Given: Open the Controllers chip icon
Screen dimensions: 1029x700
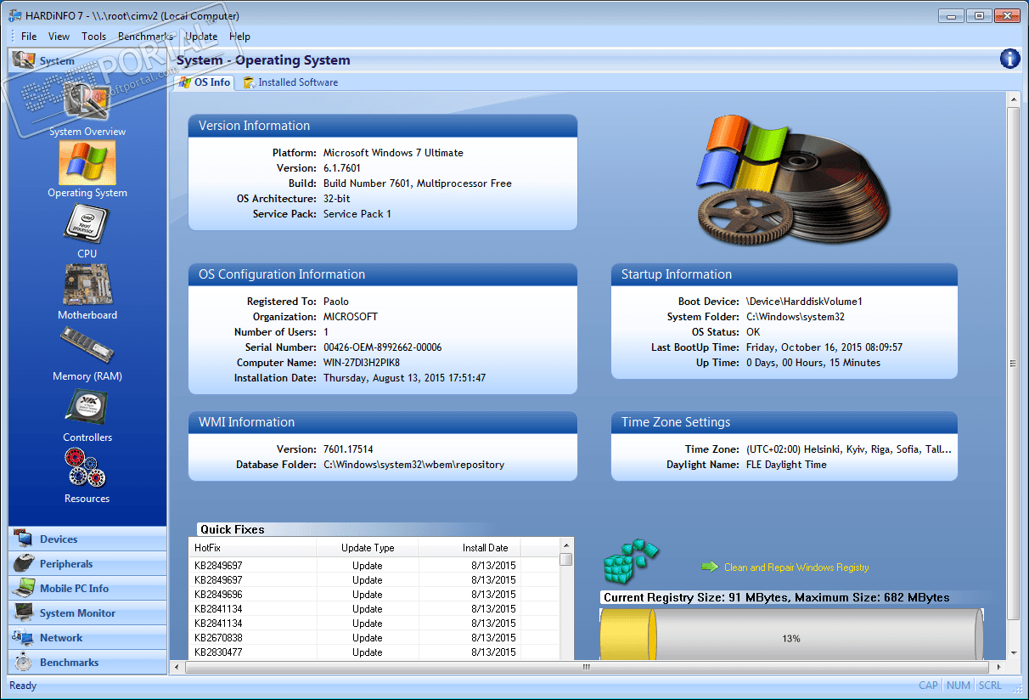Looking at the screenshot, I should tap(87, 408).
